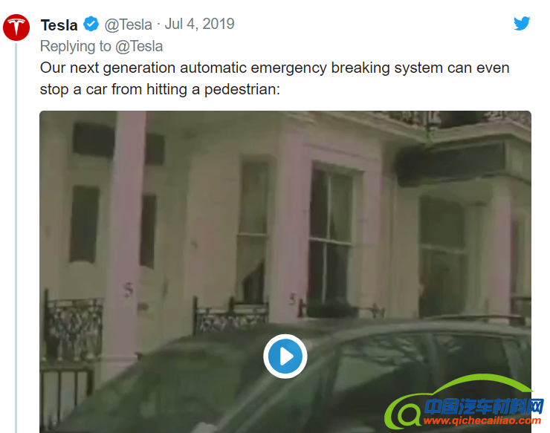Click the Twitter bird logo
This screenshot has height=433, width=550.
point(522,24)
